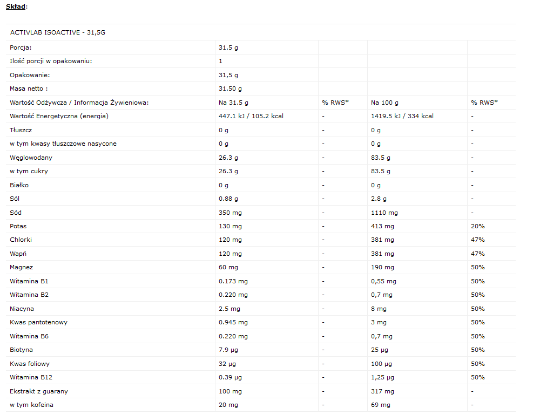Screen dimensions: 533x415
Task: Click the Potas 20% RWS value
Action: pos(477,226)
